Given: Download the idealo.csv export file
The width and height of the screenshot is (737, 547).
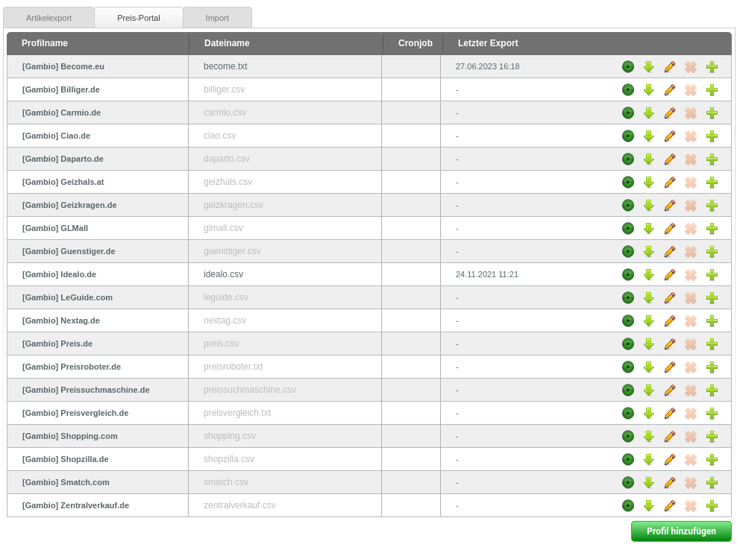Looking at the screenshot, I should point(649,275).
